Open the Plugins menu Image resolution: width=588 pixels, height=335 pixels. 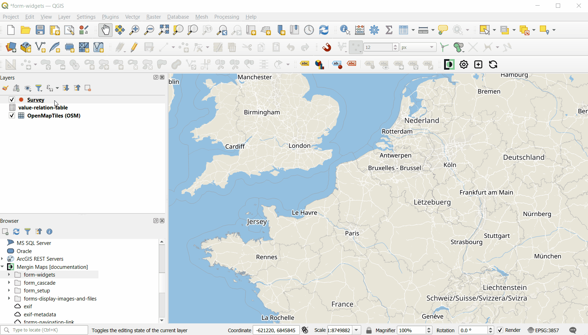click(110, 17)
